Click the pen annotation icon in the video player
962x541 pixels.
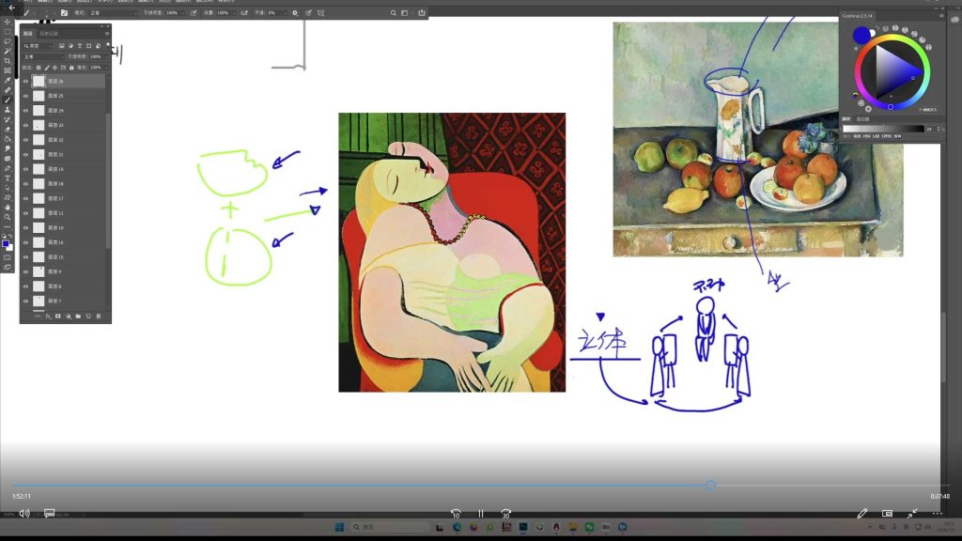(x=862, y=514)
